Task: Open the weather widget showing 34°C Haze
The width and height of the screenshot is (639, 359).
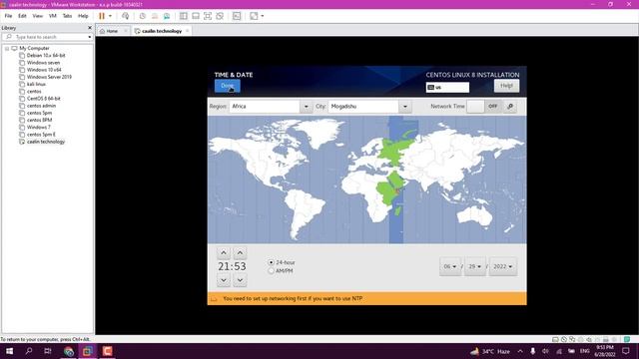Action: (490, 351)
